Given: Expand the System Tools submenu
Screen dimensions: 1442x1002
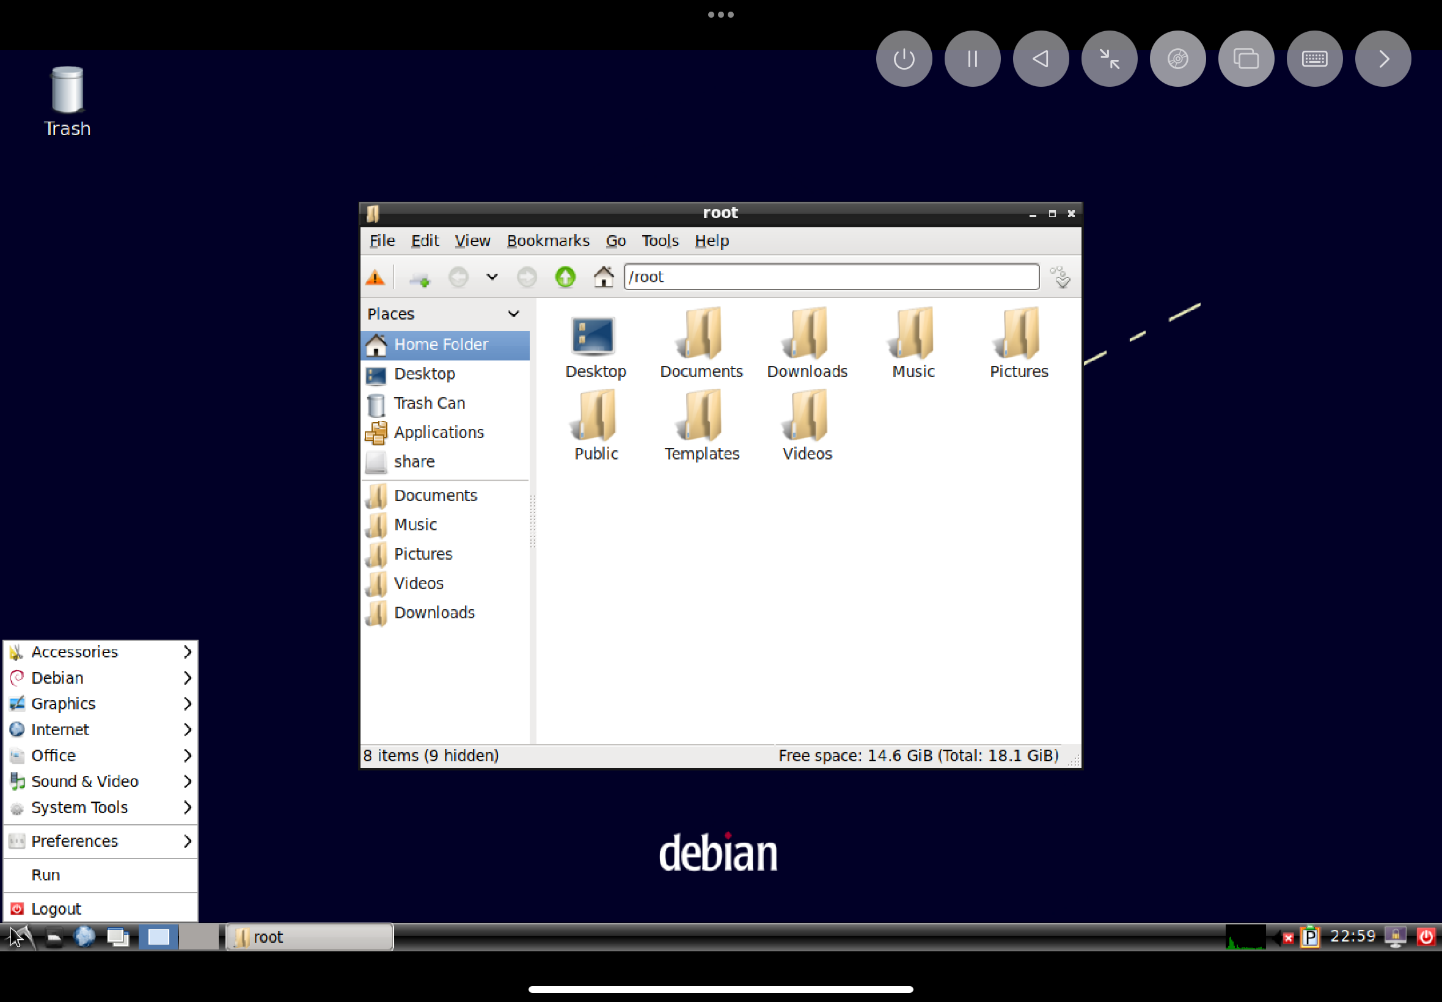Looking at the screenshot, I should click(100, 808).
